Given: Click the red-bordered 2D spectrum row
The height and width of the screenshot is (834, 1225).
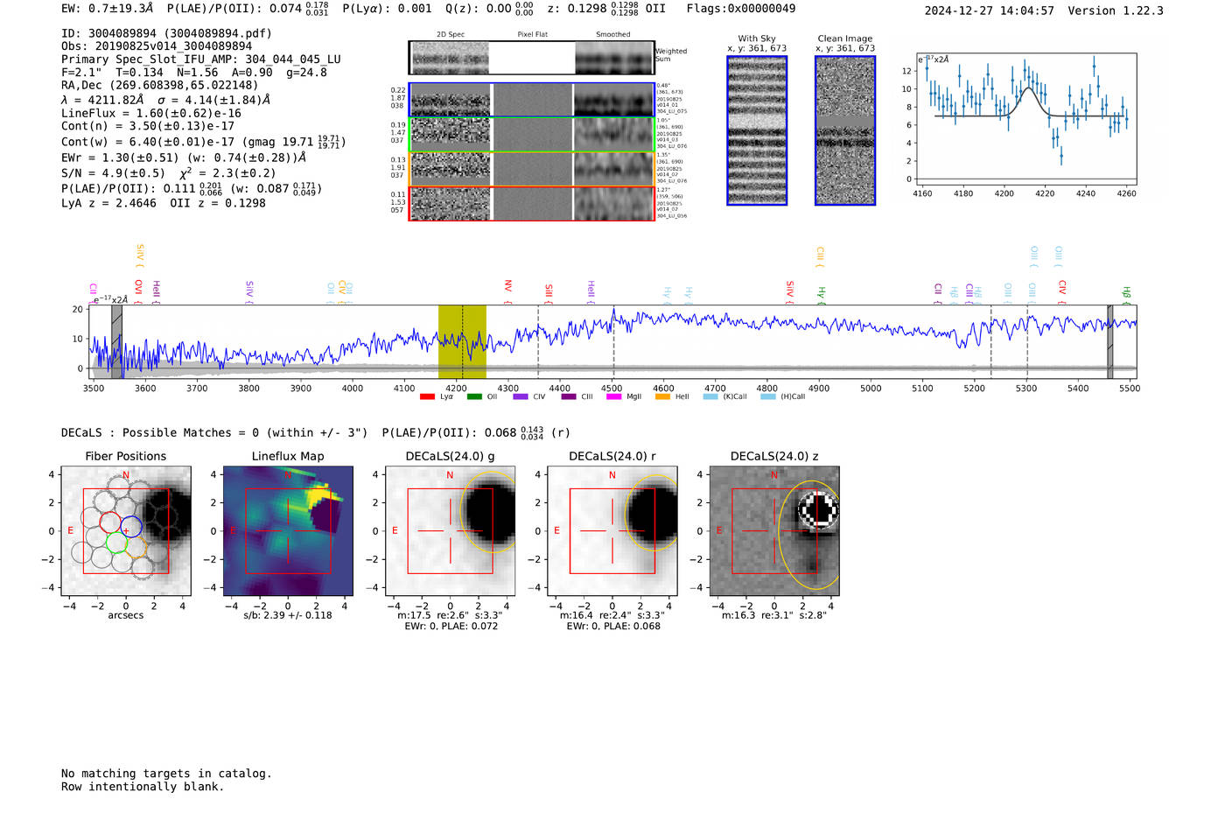Looking at the screenshot, I should coord(531,203).
